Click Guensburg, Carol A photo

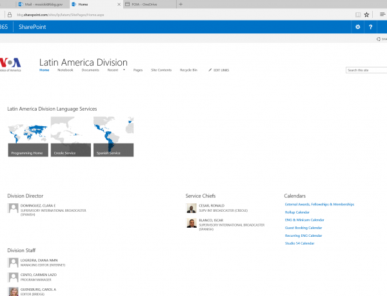point(14,291)
